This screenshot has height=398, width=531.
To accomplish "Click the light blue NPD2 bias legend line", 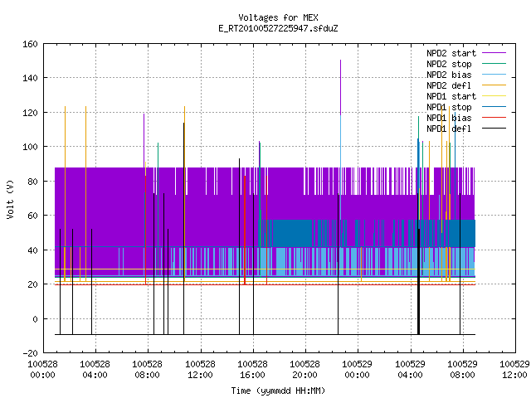I will pos(494,75).
